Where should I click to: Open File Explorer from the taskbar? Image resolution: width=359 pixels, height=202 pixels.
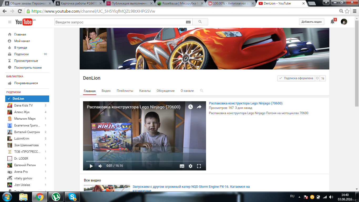tap(23, 197)
